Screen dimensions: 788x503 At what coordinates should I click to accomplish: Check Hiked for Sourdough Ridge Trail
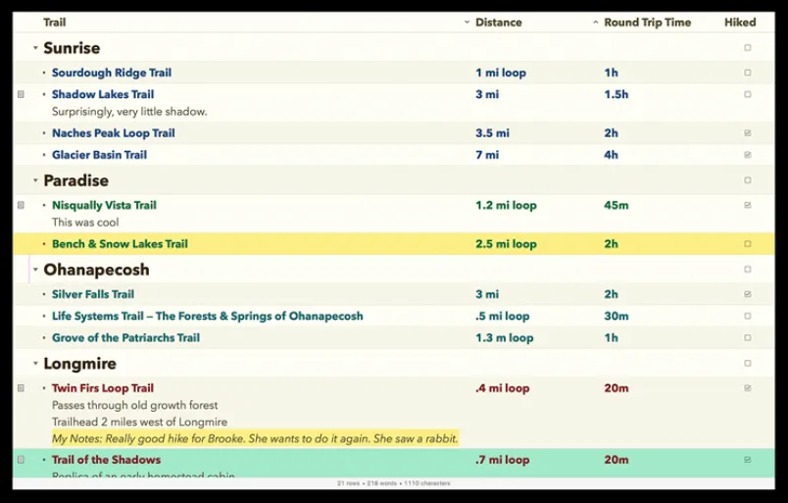[x=747, y=73]
